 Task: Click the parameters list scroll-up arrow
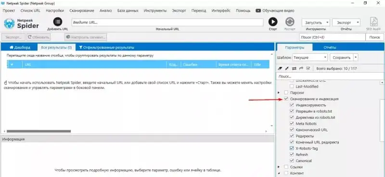pos(382,82)
